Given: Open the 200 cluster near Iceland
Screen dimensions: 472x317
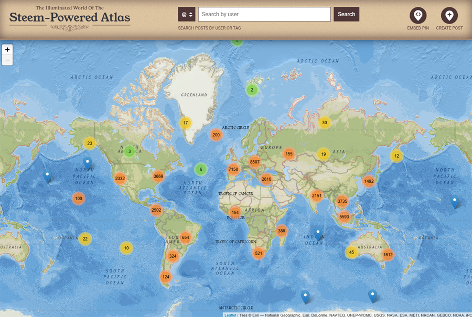Looking at the screenshot, I should coord(216,135).
